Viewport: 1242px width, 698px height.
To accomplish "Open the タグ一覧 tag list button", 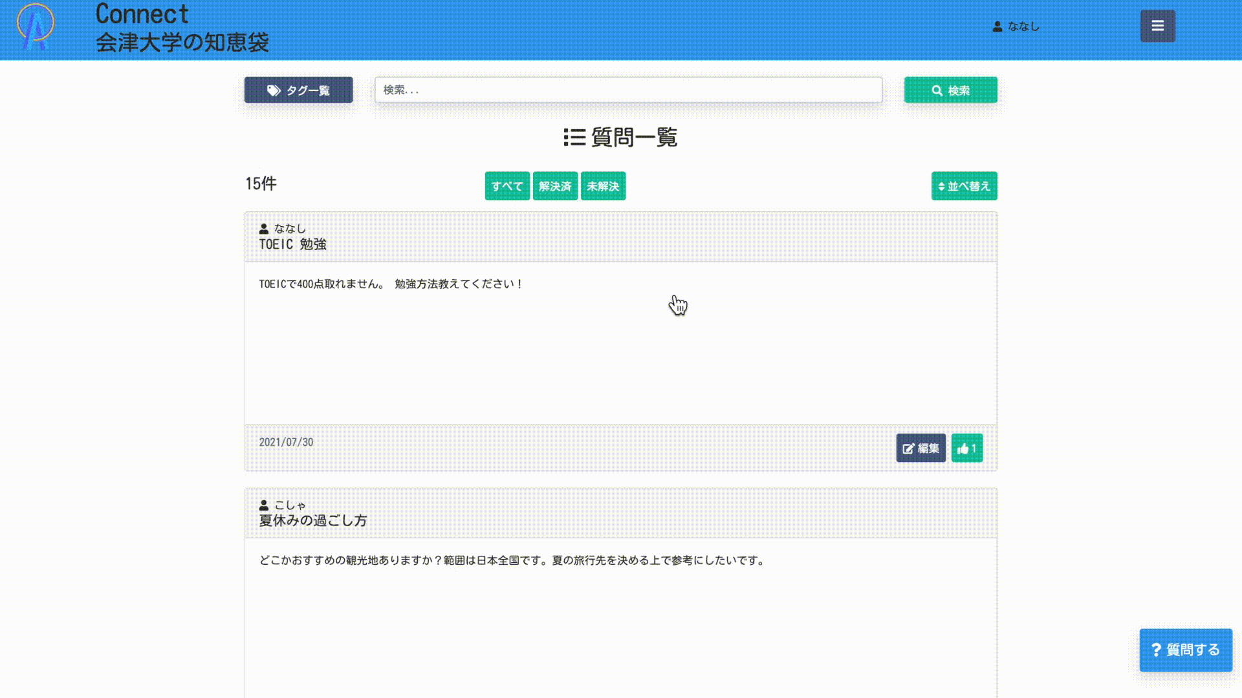I will click(298, 90).
